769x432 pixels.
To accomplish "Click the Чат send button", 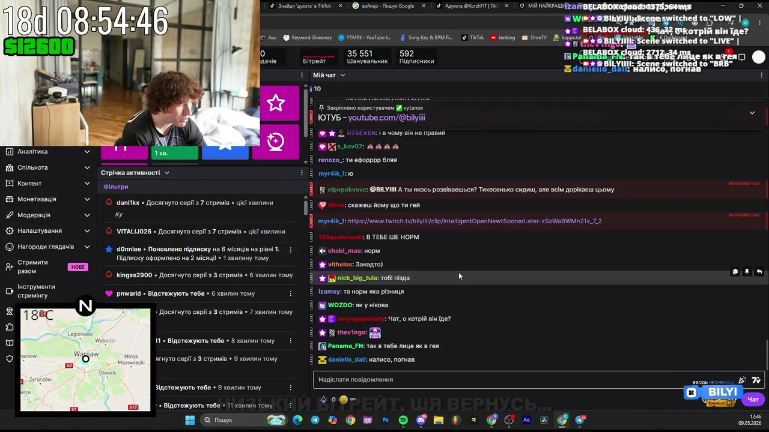I will pyautogui.click(x=753, y=400).
